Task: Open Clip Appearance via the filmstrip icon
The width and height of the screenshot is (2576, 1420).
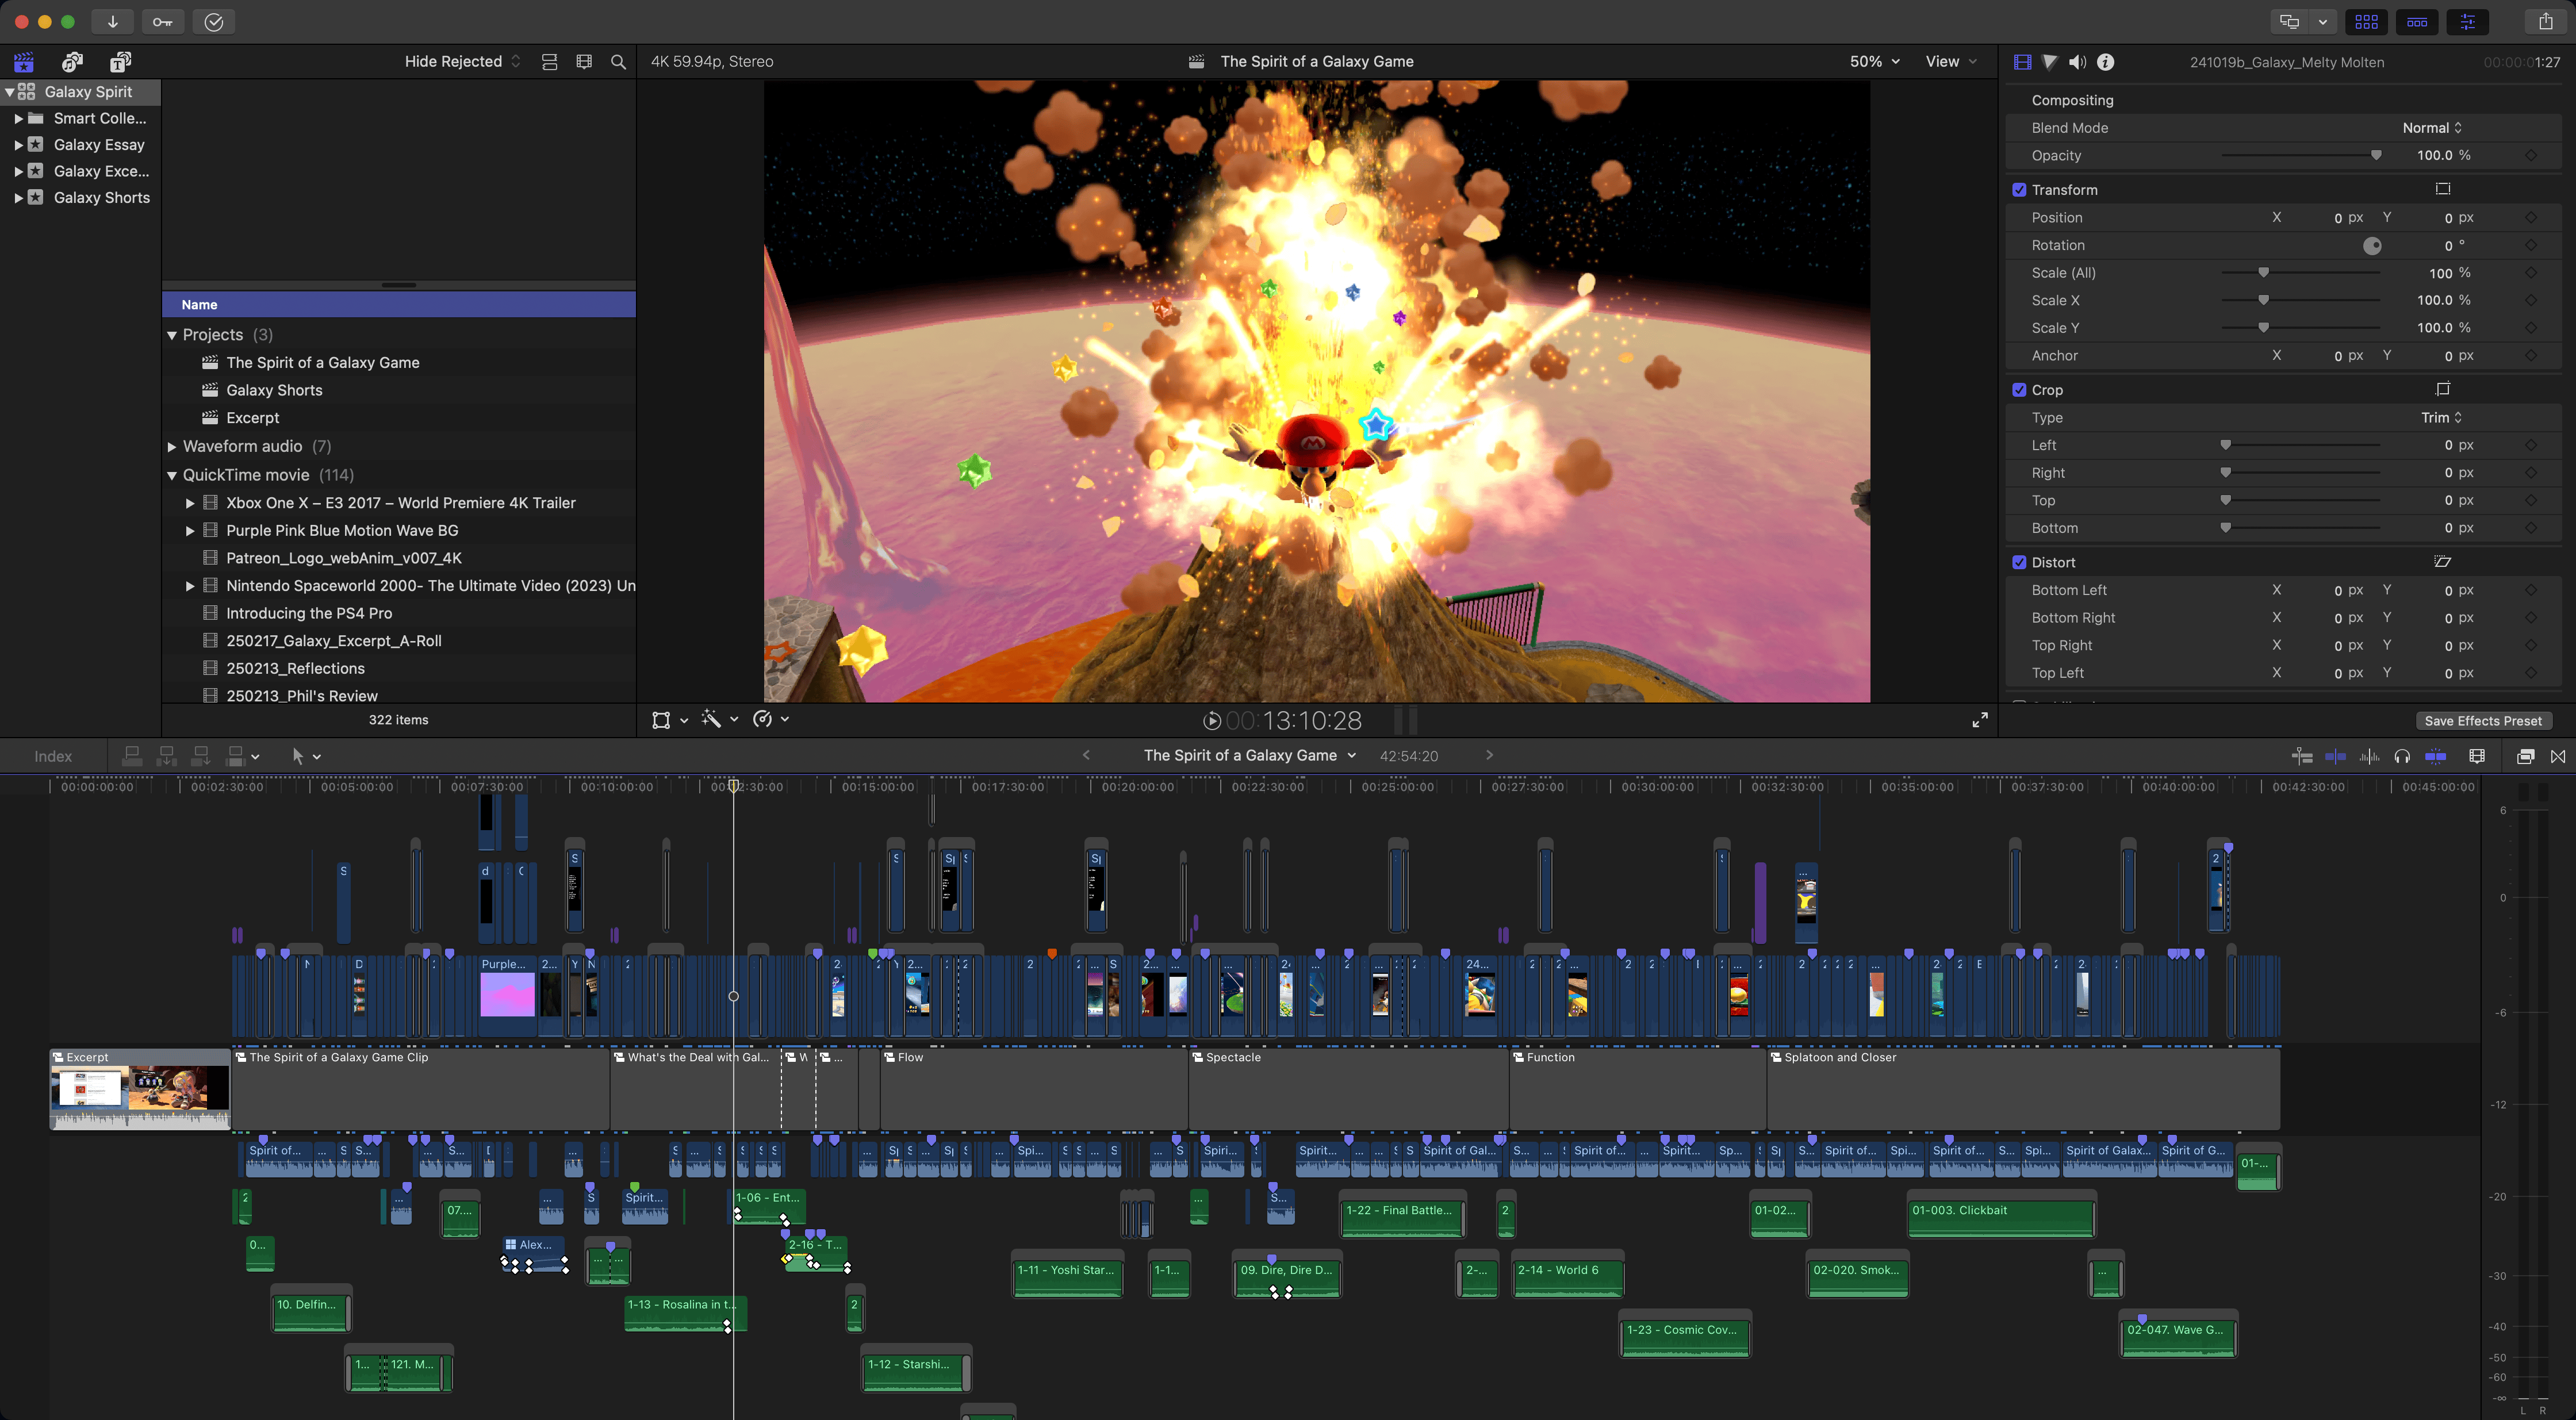Action: (2477, 757)
